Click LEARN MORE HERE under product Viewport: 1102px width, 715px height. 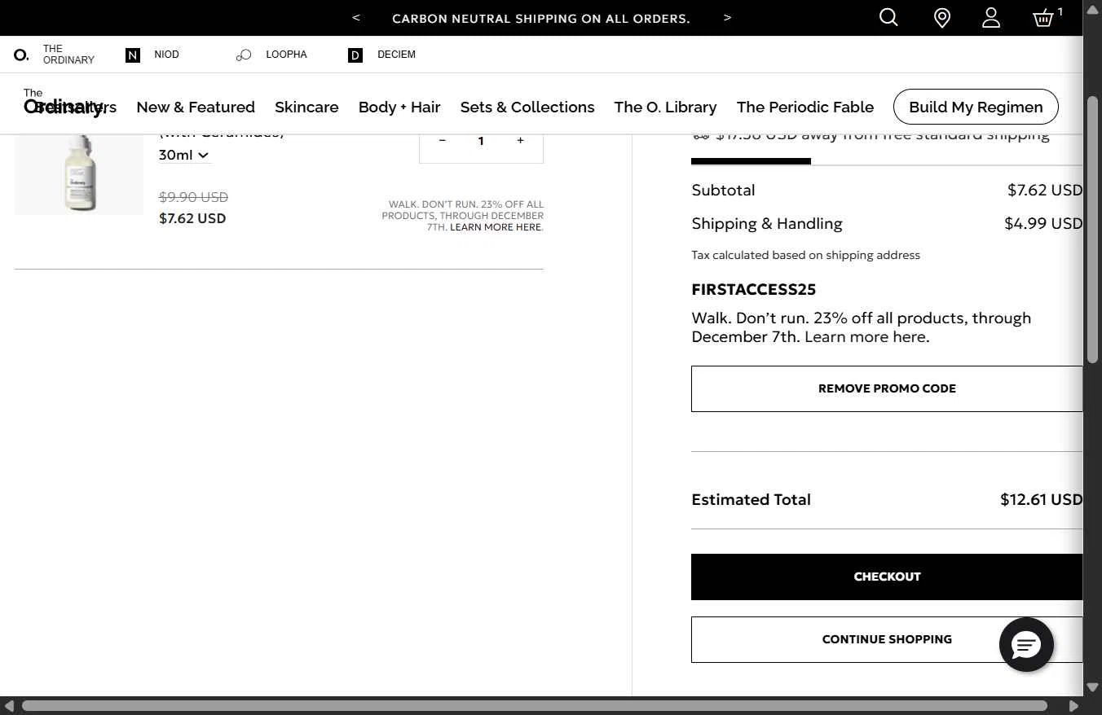[x=496, y=227]
